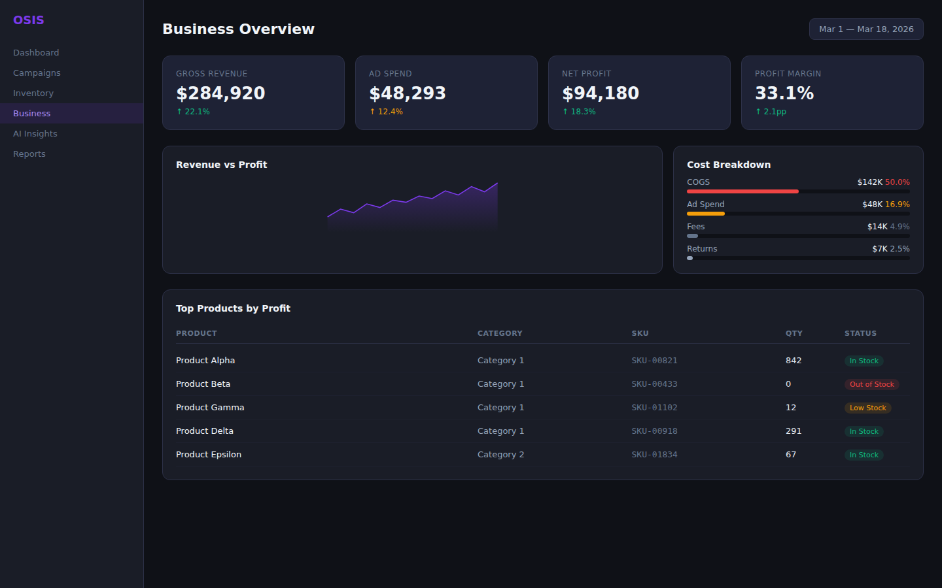Viewport: 942px width, 588px height.
Task: Sort table by Qty column header
Action: tap(794, 333)
